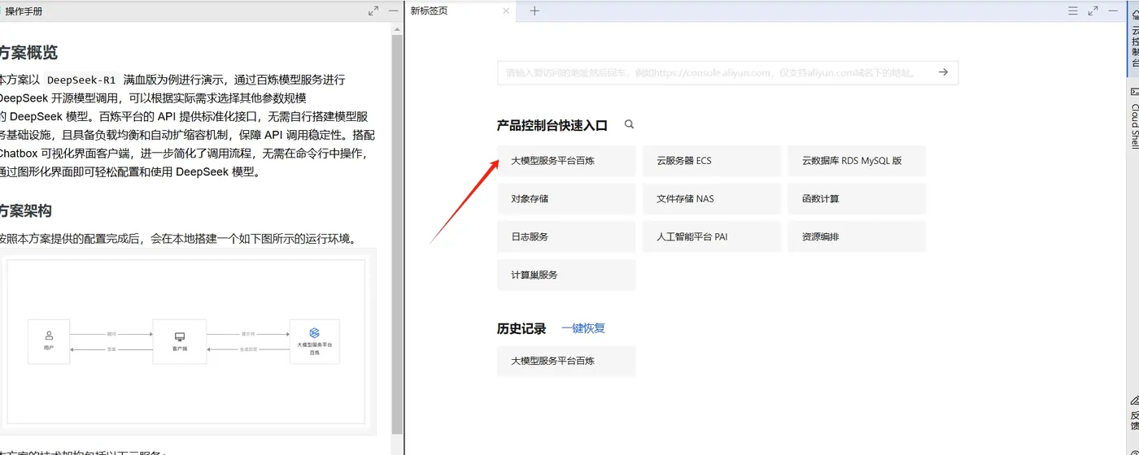
Task: Close the 新标签页 tab
Action: point(506,11)
